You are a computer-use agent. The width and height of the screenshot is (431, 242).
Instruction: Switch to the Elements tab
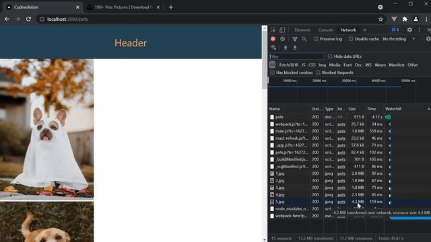point(302,30)
